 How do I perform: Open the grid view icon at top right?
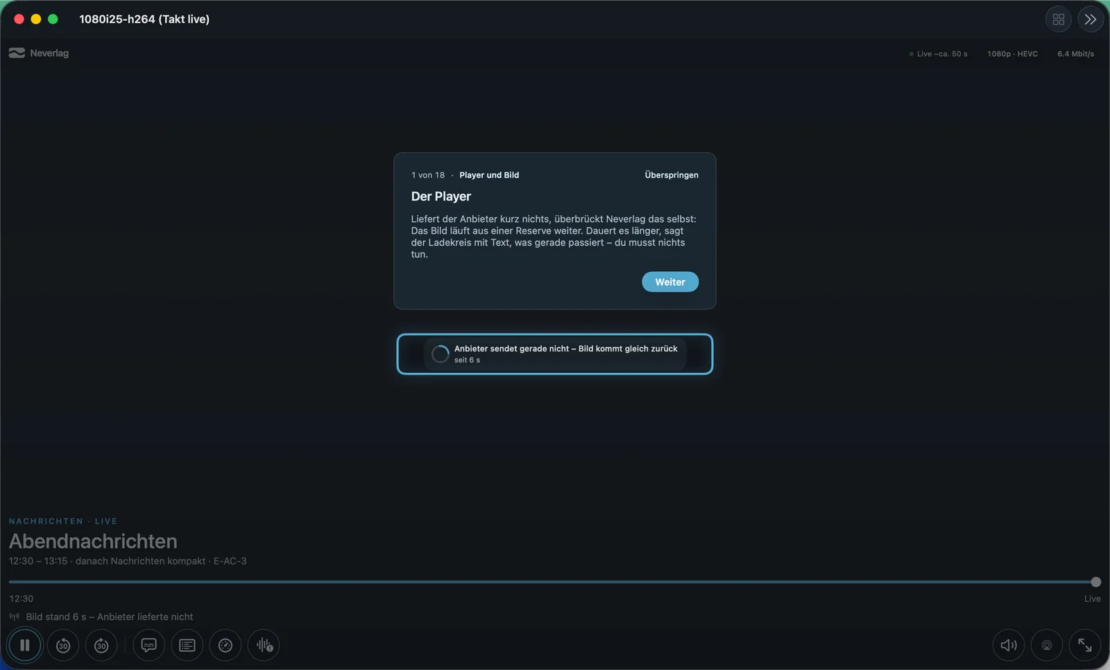(x=1059, y=19)
